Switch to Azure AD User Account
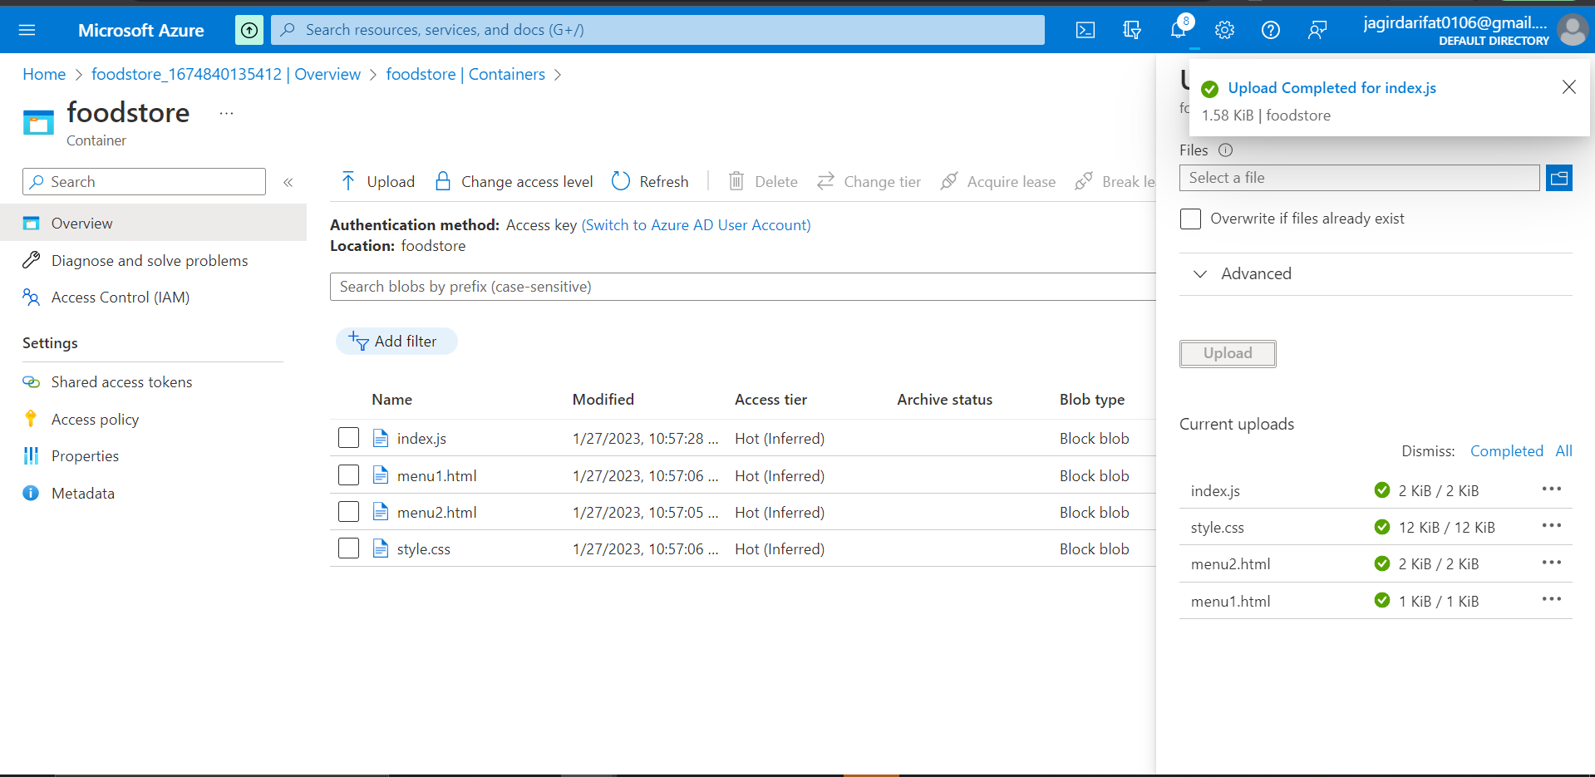 tap(696, 225)
